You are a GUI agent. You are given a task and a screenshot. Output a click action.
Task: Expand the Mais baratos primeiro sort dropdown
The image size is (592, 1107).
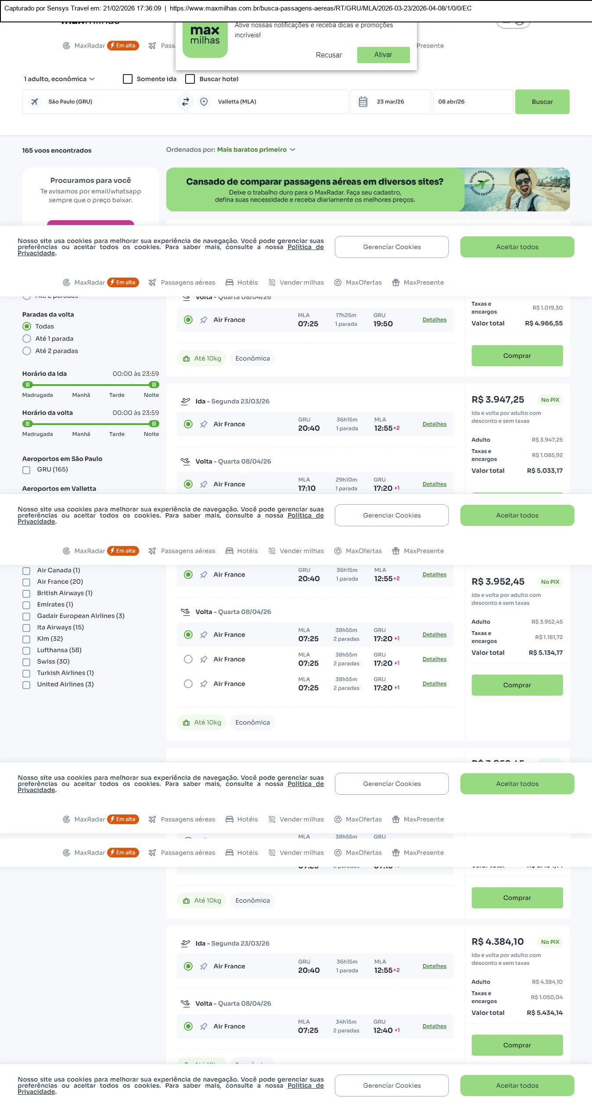point(256,150)
